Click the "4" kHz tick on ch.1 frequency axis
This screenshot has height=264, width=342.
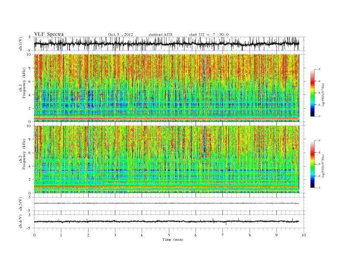click(x=30, y=95)
